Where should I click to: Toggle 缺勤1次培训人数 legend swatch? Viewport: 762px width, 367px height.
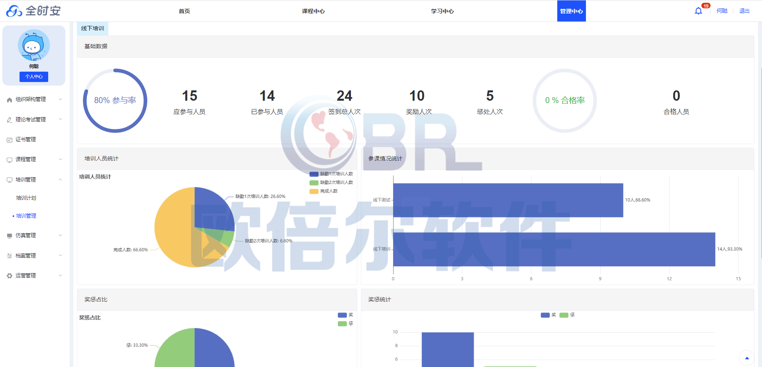click(x=314, y=174)
